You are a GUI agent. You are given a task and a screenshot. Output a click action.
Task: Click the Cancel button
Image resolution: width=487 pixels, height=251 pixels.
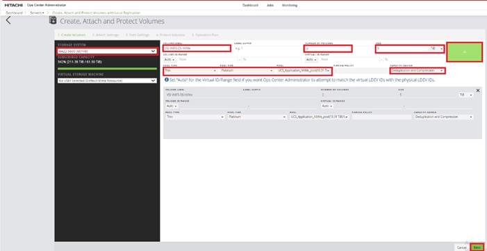462,248
